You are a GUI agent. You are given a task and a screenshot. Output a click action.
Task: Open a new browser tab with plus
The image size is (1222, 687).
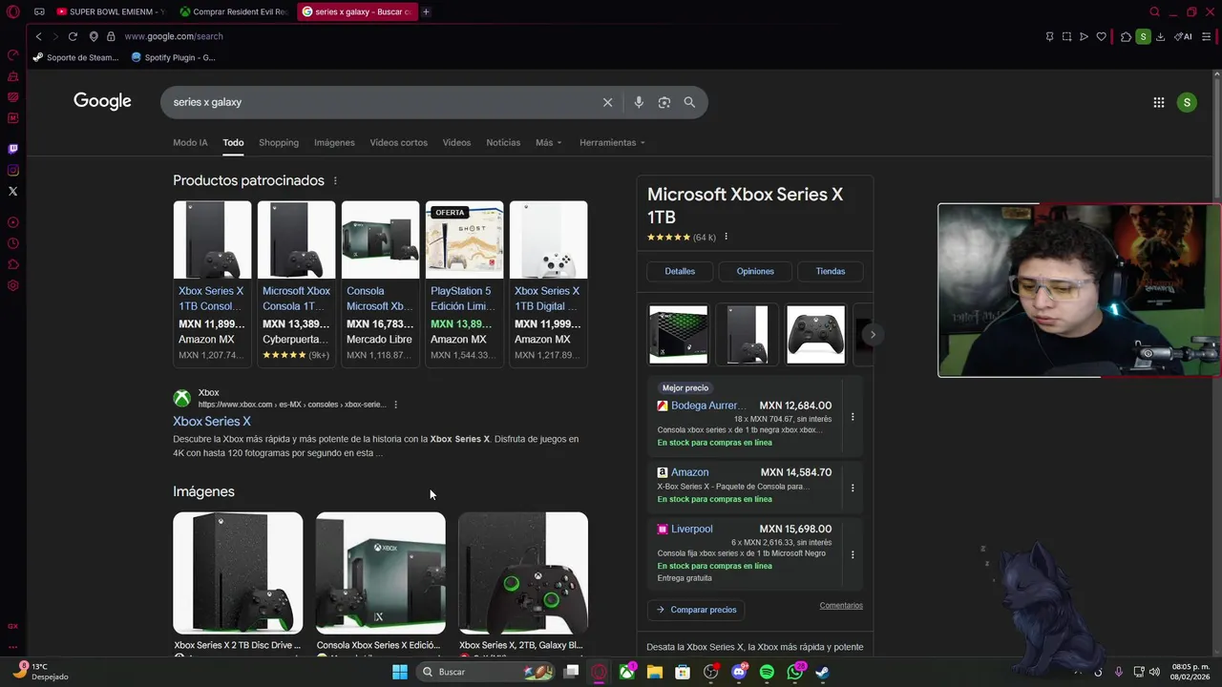point(426,11)
